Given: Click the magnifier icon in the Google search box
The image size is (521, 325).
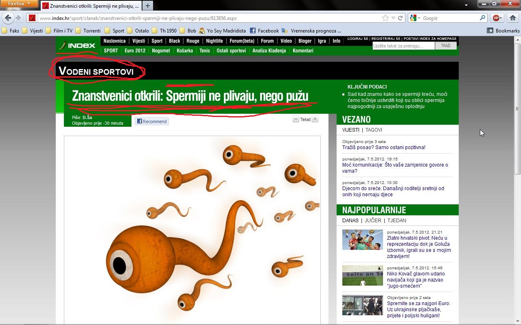Looking at the screenshot, I should (482, 18).
